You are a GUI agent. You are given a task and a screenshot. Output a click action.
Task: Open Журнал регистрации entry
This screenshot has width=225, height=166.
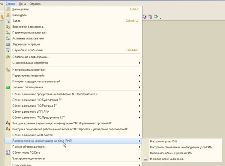coord(73,44)
